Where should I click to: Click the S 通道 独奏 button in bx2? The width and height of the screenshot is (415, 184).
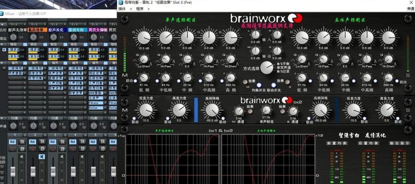coord(283,111)
